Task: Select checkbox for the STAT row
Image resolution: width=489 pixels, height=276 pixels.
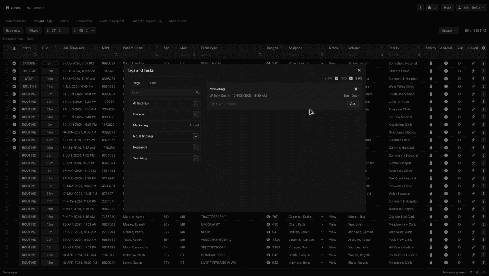Action: click(7, 79)
